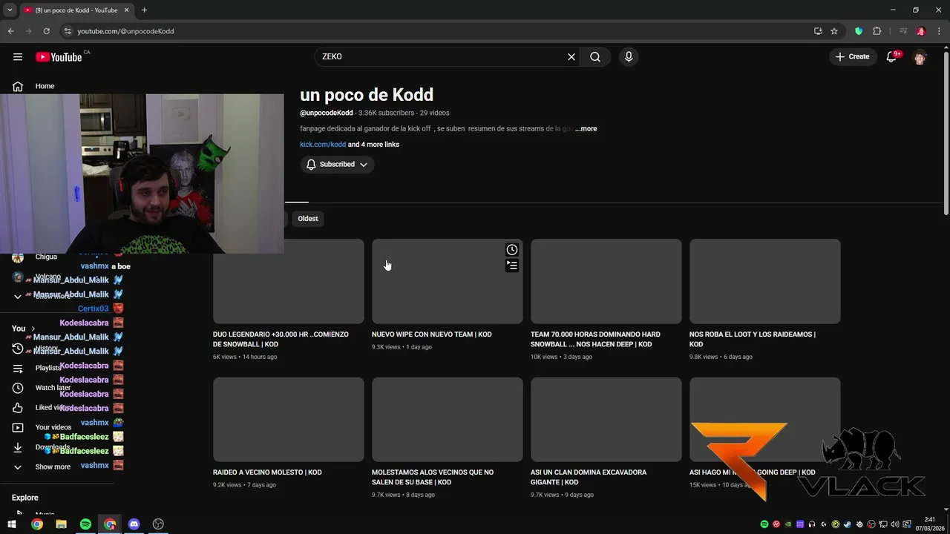Open a new browser tab

pyautogui.click(x=144, y=10)
